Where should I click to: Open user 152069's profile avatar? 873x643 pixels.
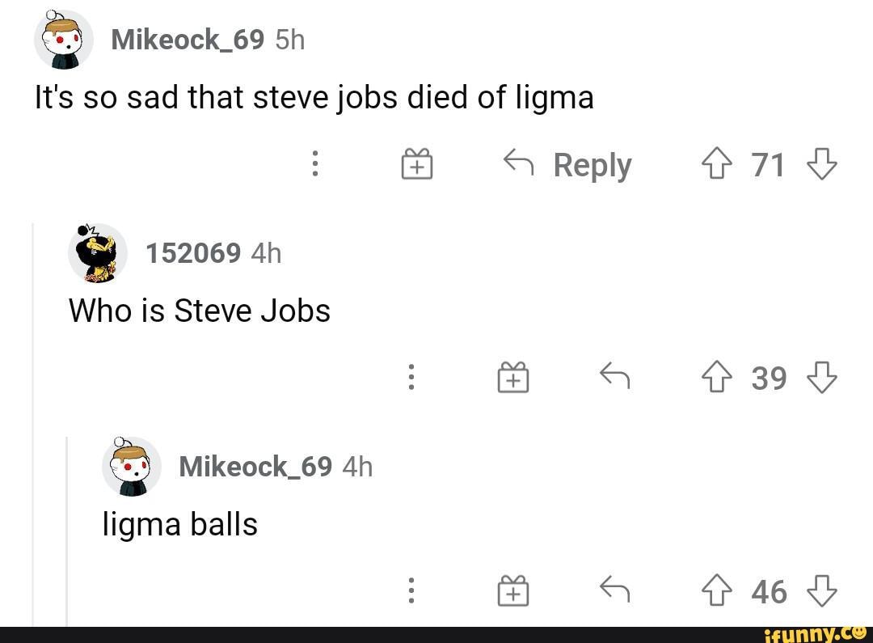click(98, 252)
